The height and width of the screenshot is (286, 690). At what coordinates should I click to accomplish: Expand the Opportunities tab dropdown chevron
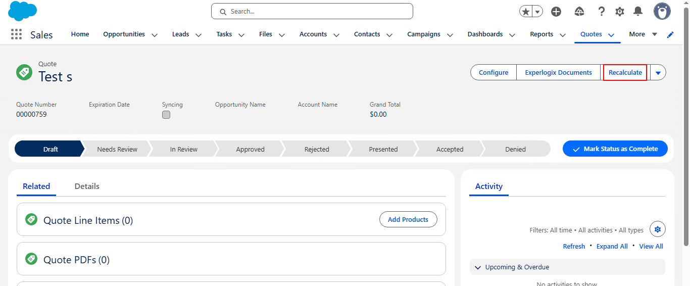tap(155, 35)
